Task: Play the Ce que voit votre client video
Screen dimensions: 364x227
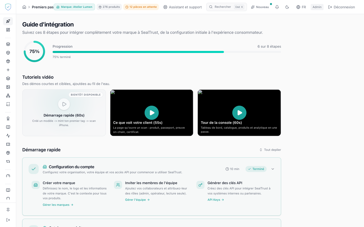Action: click(x=152, y=113)
